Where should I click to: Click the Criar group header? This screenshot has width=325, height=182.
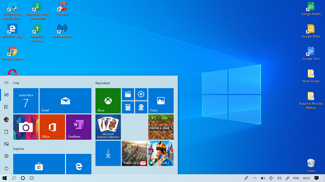[16, 83]
